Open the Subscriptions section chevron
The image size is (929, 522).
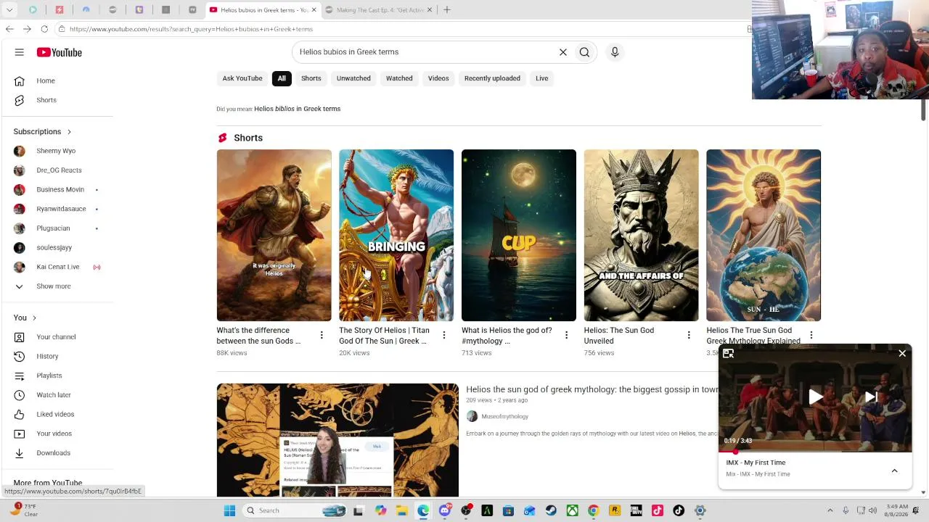(69, 132)
